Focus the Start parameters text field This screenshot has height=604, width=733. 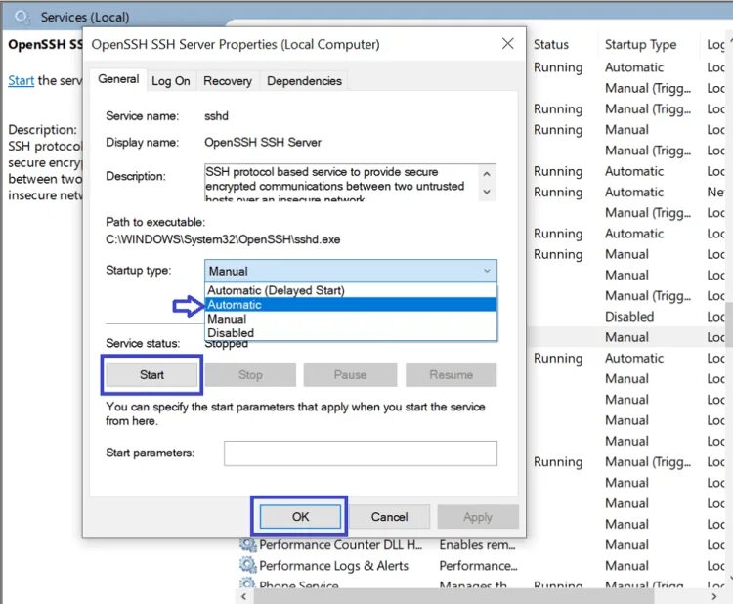coord(361,453)
